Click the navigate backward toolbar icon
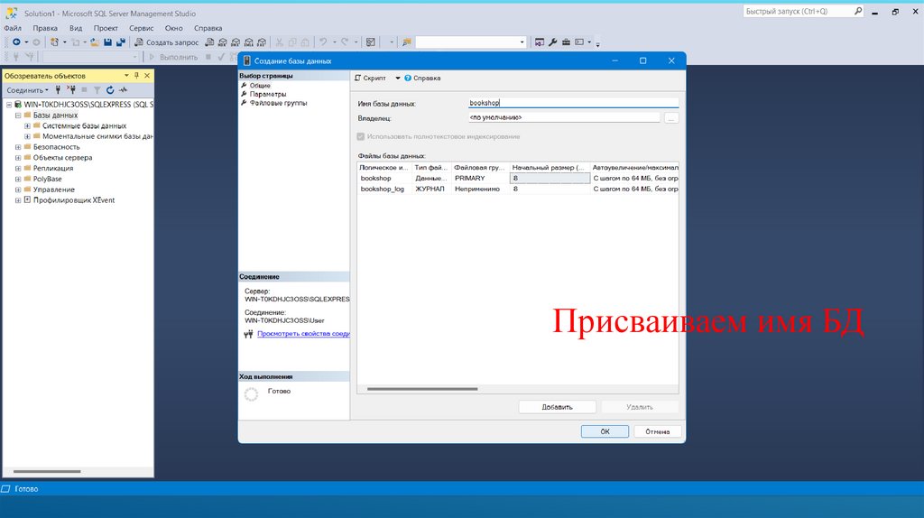 point(16,42)
